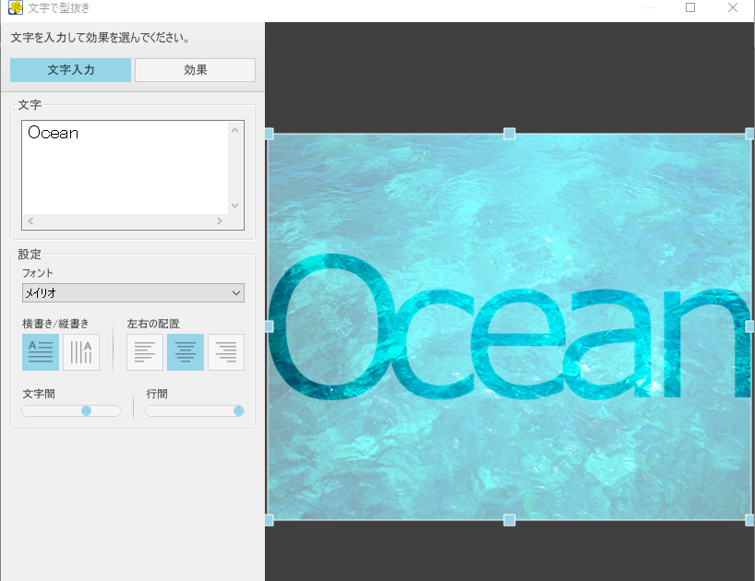
Task: Click the bottom-center handle of image
Action: 509,520
